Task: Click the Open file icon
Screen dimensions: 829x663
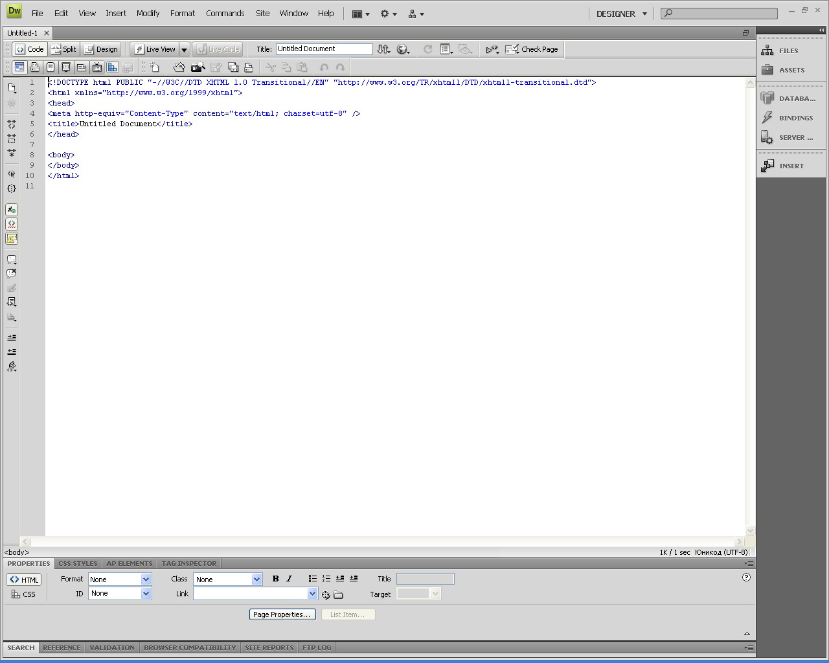Action: coord(179,67)
